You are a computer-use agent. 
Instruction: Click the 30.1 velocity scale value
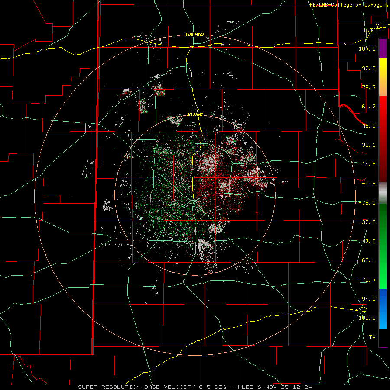[x=369, y=145]
